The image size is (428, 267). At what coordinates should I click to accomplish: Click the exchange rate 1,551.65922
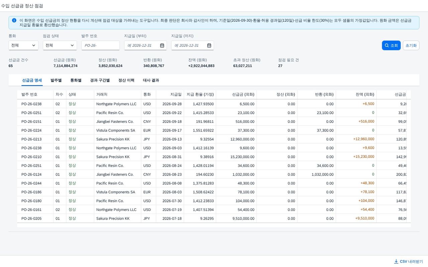203,130
